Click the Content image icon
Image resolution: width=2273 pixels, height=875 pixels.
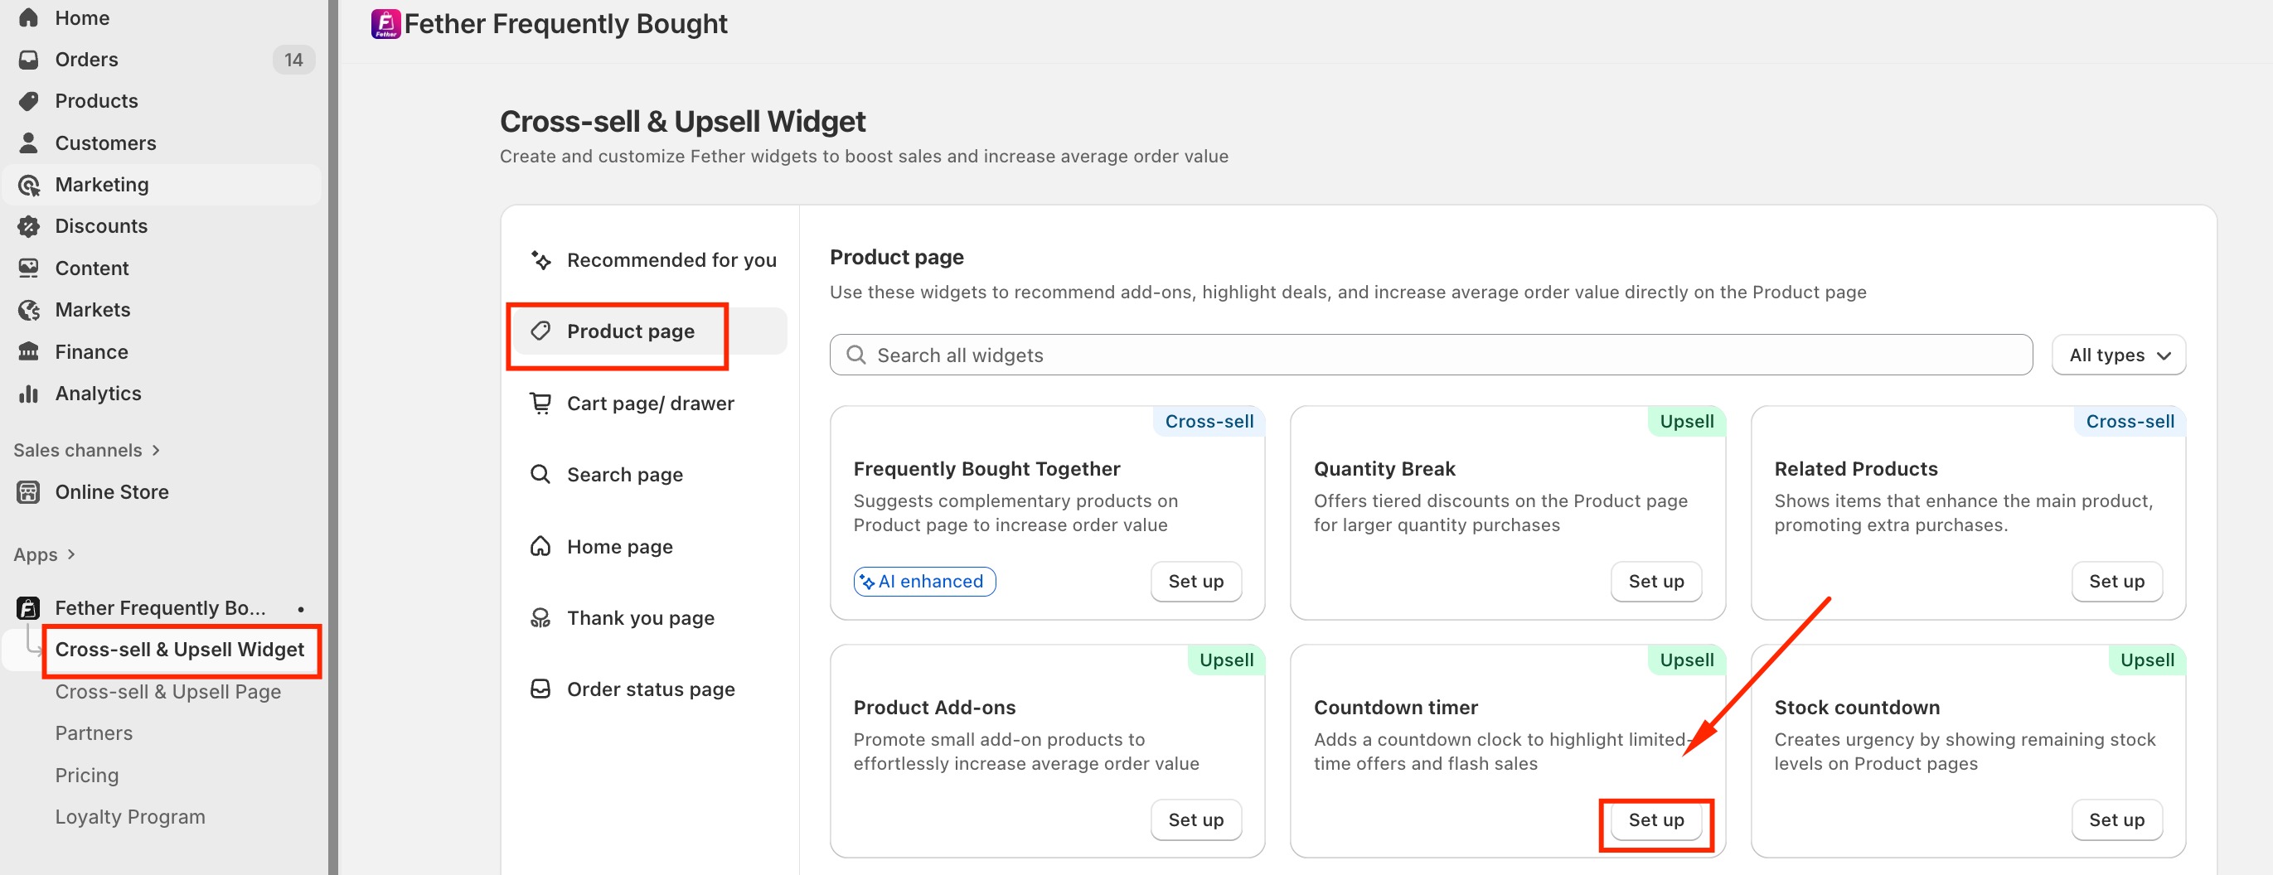(28, 268)
